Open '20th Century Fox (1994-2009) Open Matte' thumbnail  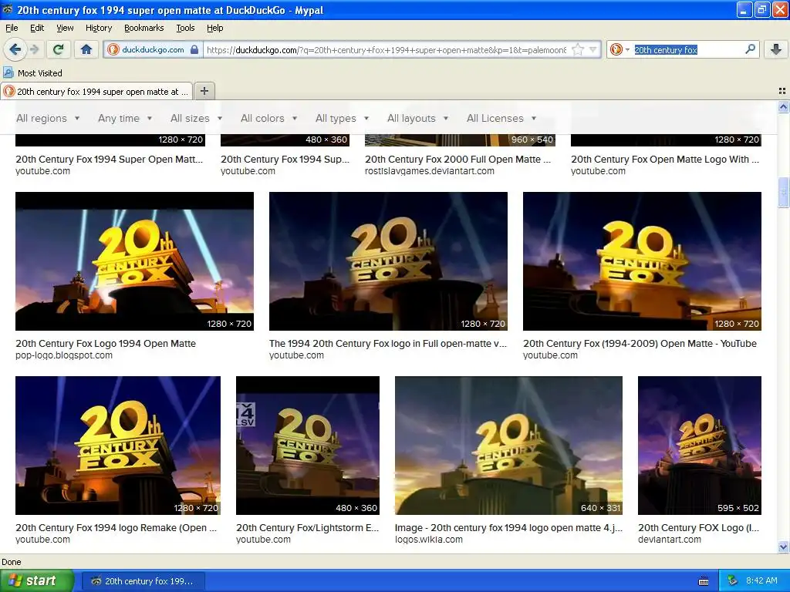[x=642, y=261]
